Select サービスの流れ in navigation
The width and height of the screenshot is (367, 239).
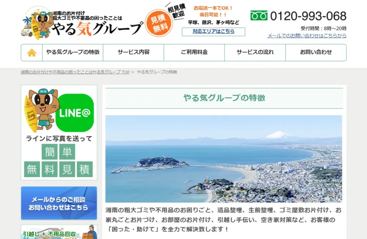pyautogui.click(x=255, y=52)
